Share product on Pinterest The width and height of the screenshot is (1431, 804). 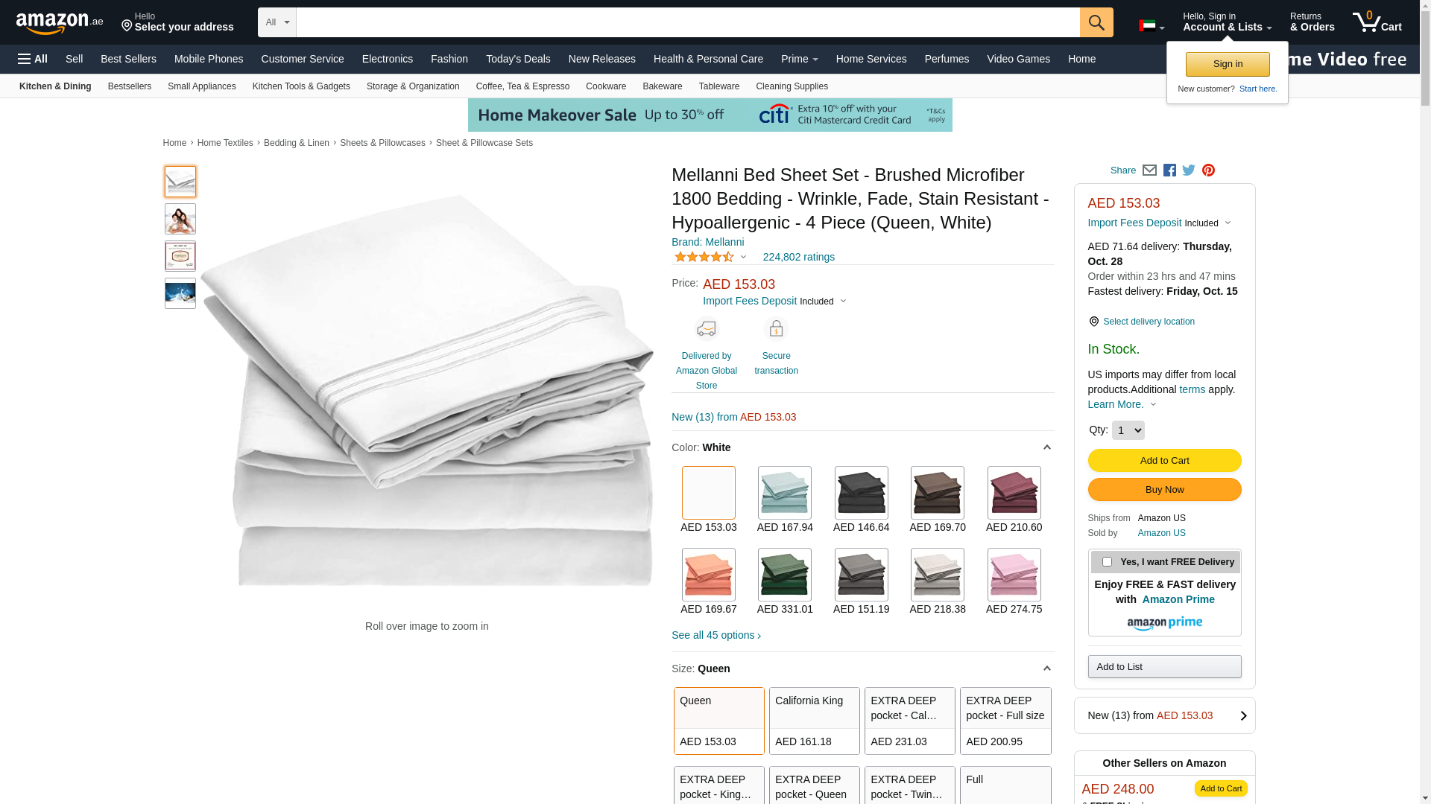tap(1208, 170)
